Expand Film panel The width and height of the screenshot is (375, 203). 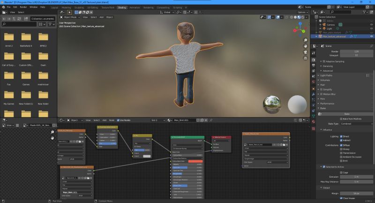[322, 99]
